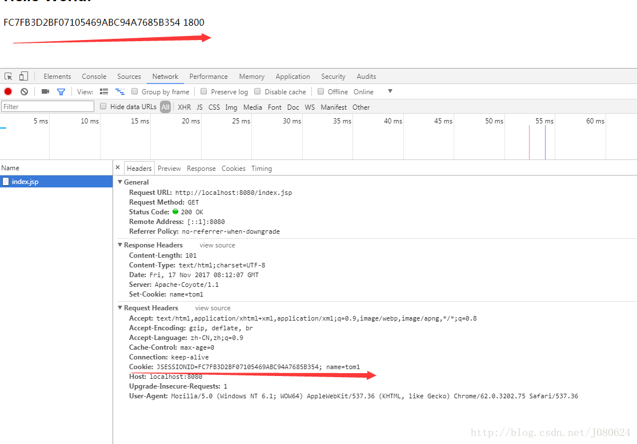Filter requests by CSS
637x444 pixels.
tap(214, 107)
